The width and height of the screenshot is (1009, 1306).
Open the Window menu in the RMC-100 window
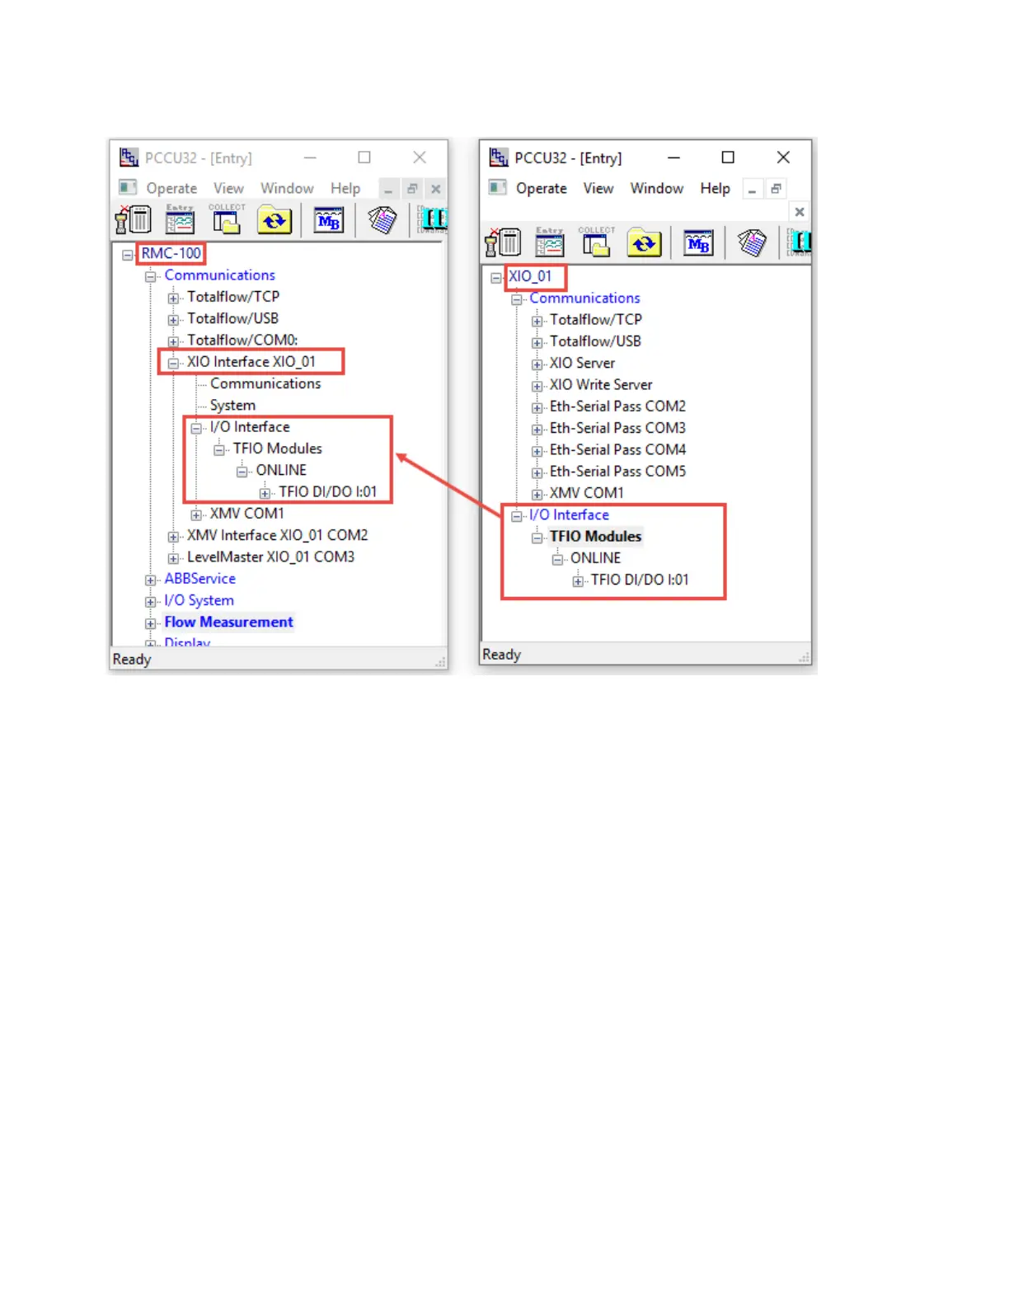tap(287, 188)
